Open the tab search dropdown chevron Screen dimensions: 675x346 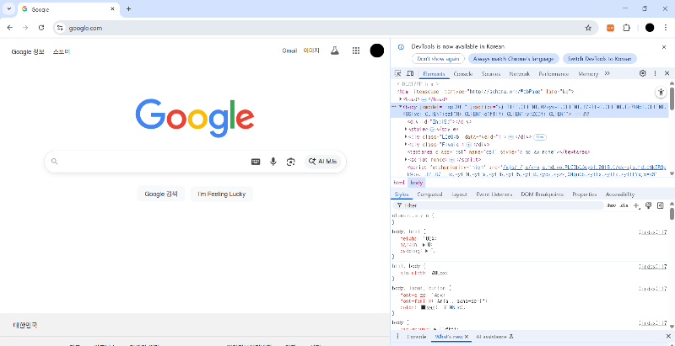[8, 9]
